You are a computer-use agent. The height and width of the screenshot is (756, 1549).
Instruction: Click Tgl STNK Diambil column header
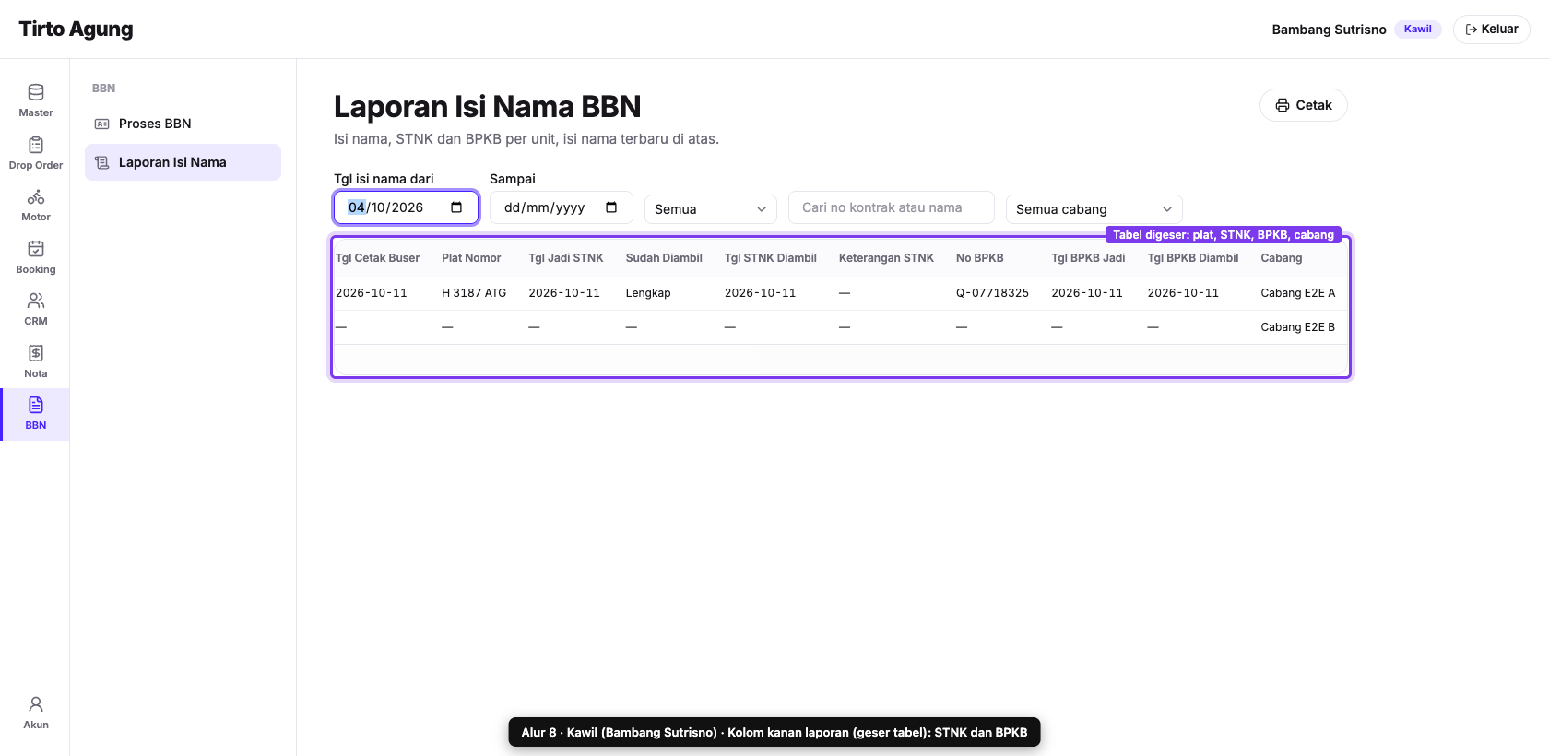[771, 258]
